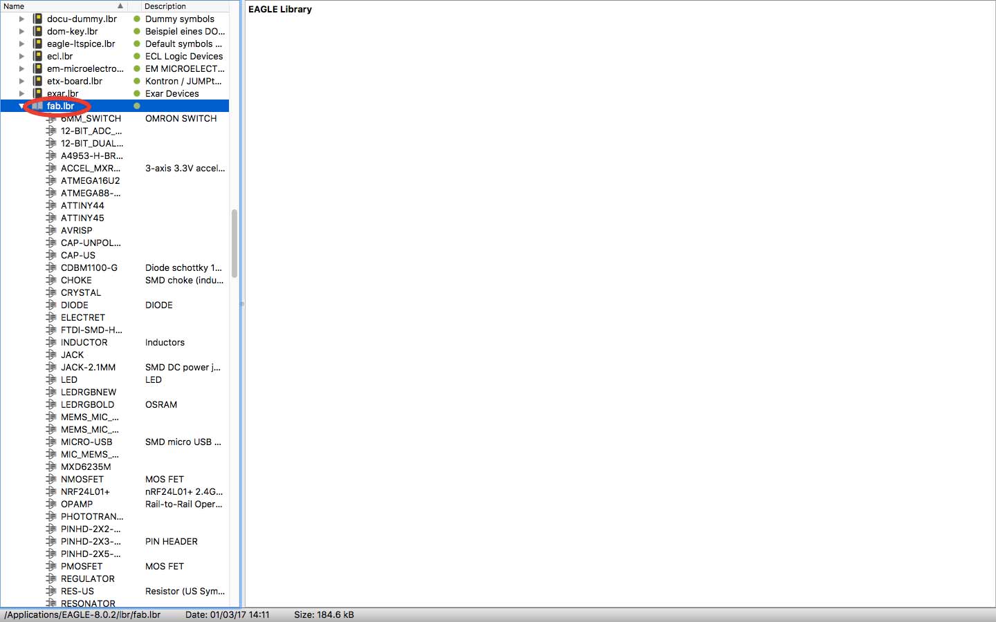Collapse the fab.lbr library
The width and height of the screenshot is (996, 622).
click(x=21, y=106)
